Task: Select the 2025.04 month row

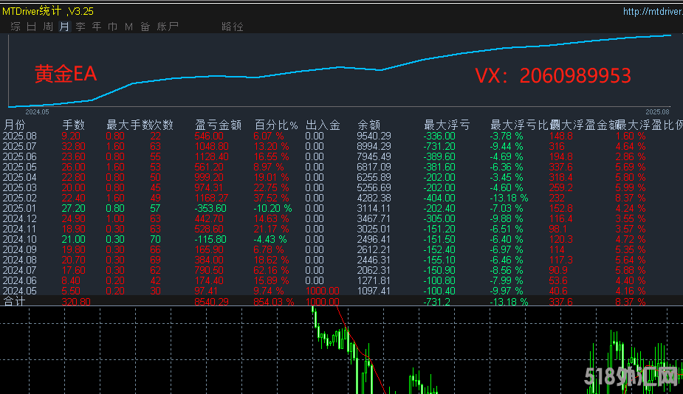Action: [341, 177]
